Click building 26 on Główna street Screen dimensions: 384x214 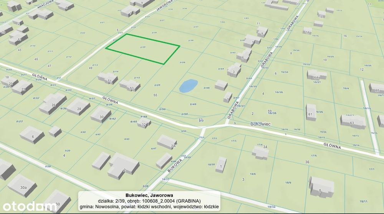click(x=53, y=103)
